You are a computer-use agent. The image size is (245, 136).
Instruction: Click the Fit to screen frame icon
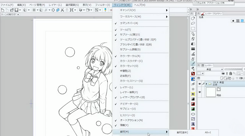[96, 10]
